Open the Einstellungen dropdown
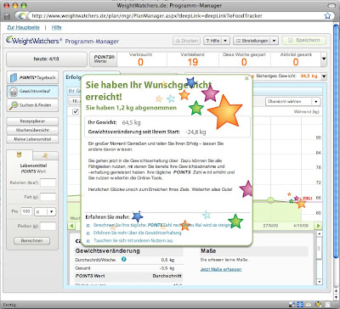This screenshot has height=309, width=340. click(x=256, y=41)
